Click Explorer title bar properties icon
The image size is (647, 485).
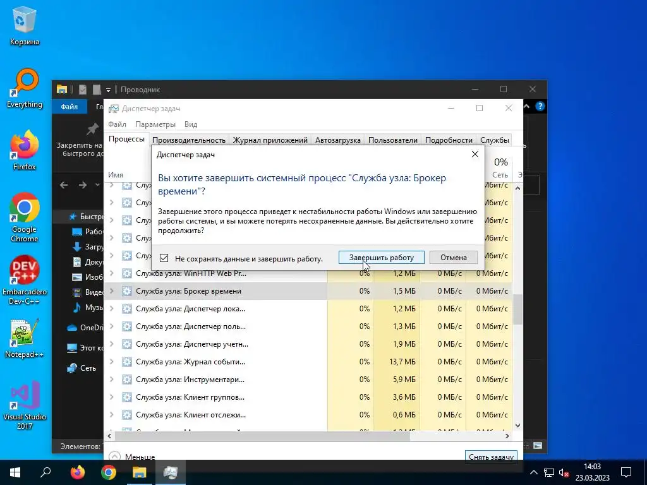click(x=83, y=90)
